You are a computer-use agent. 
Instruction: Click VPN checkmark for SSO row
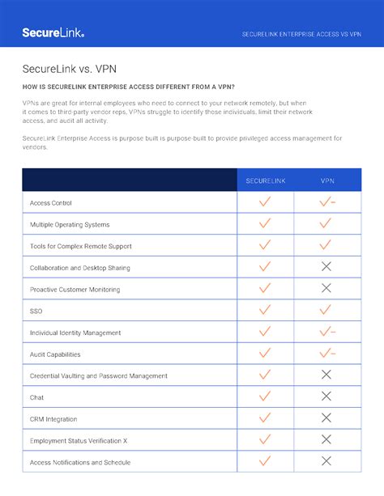pyautogui.click(x=326, y=310)
